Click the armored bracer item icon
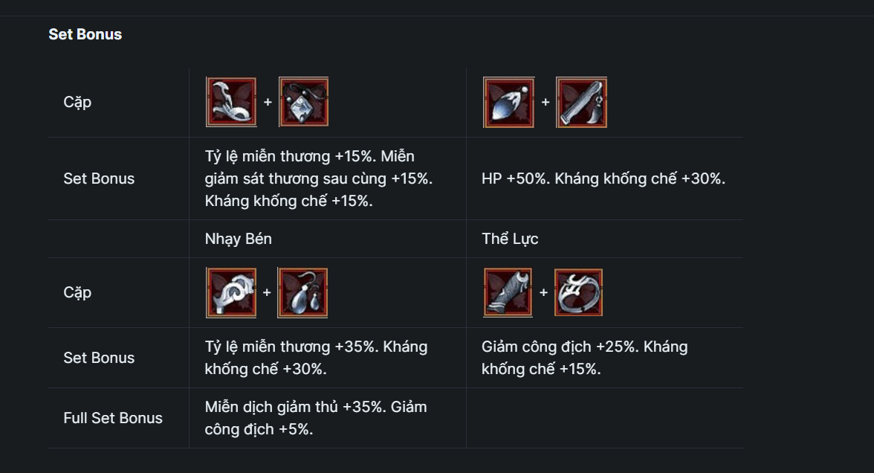874x473 pixels. coord(508,292)
